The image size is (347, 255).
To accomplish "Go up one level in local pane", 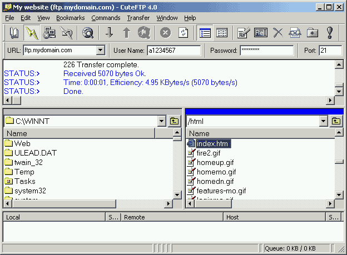I will (x=174, y=121).
